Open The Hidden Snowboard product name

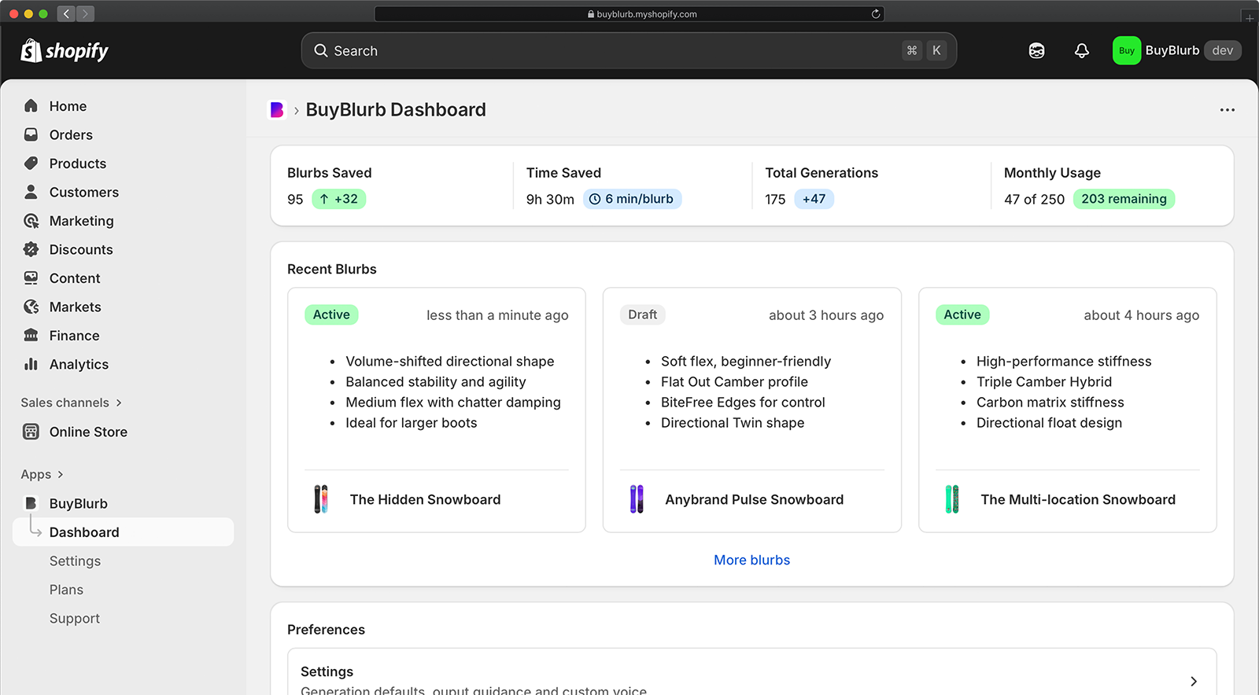tap(425, 499)
